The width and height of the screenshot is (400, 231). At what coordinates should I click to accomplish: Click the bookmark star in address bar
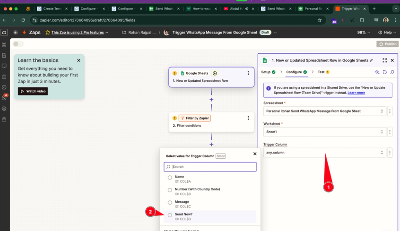(x=320, y=20)
